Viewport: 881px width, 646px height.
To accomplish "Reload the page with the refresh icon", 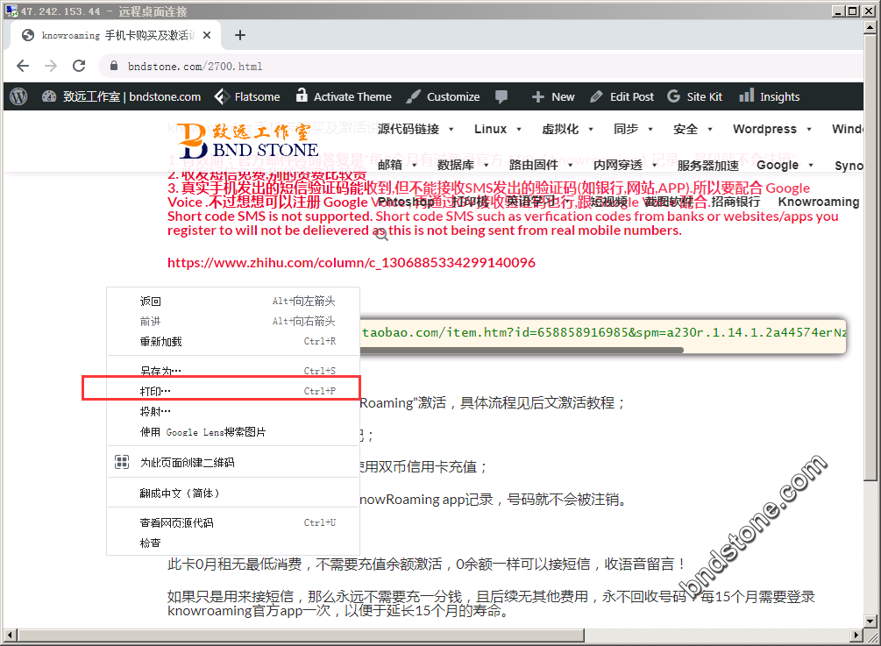I will [x=79, y=66].
